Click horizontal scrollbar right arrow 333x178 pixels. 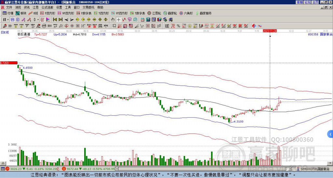(290, 169)
